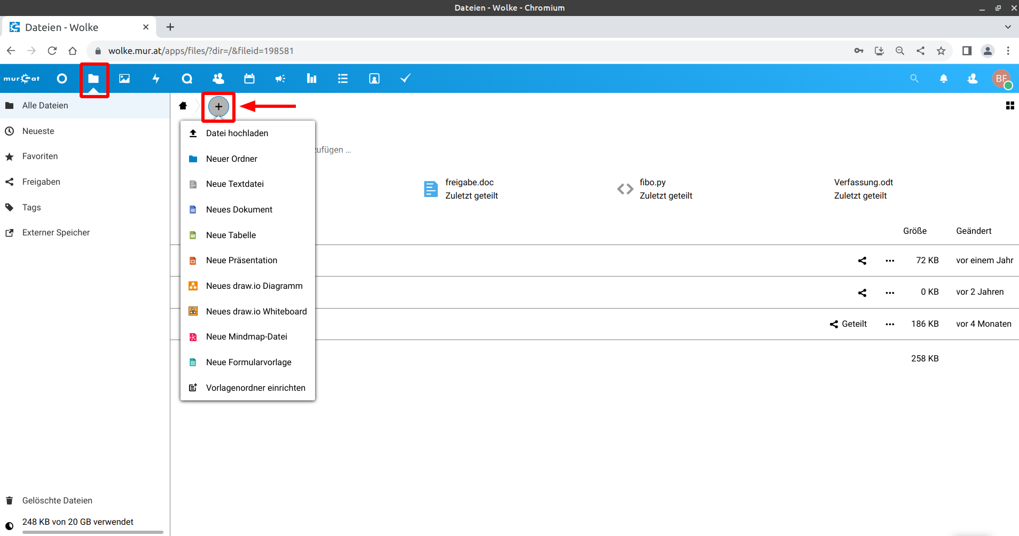The width and height of the screenshot is (1019, 536).
Task: Bookmark this page with the star icon
Action: pos(941,51)
